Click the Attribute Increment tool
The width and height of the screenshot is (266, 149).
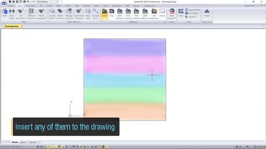(x=31, y=14)
